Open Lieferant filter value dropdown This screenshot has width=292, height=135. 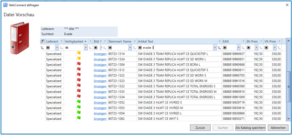pos(57,48)
